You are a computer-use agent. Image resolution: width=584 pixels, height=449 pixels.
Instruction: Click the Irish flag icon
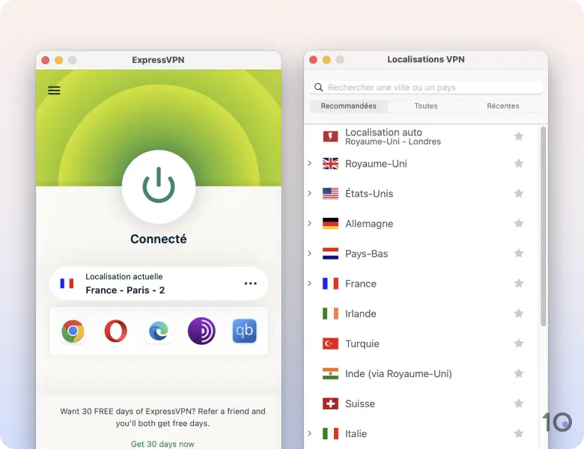click(x=330, y=314)
